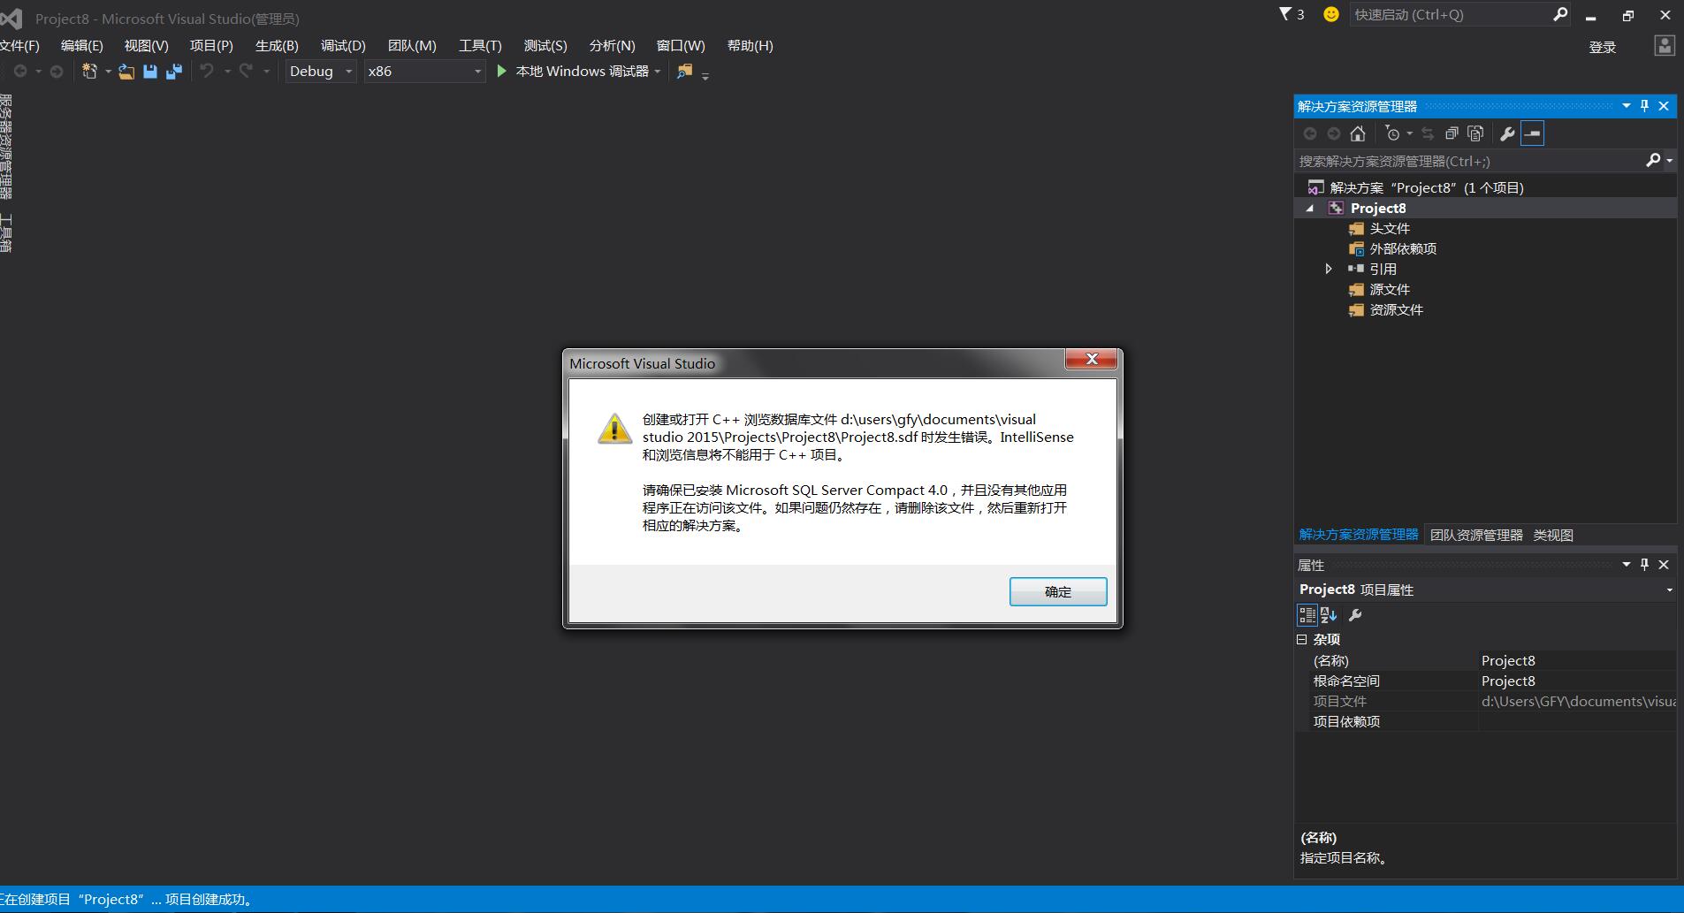The image size is (1684, 913).
Task: Collapse the Project8 tree node
Action: click(x=1310, y=209)
